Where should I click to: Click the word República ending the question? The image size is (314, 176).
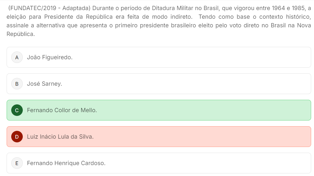(x=21, y=34)
